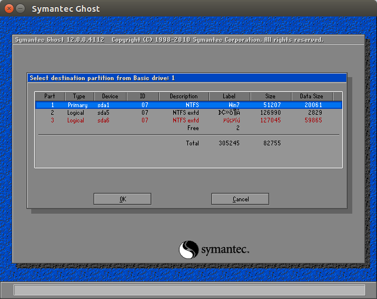Click the dialog title 'Select destination partition'
The image size is (377, 299).
(x=102, y=78)
